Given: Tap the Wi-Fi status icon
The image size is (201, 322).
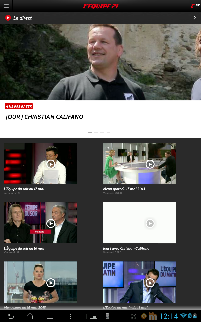Looking at the screenshot, I should [x=183, y=316].
